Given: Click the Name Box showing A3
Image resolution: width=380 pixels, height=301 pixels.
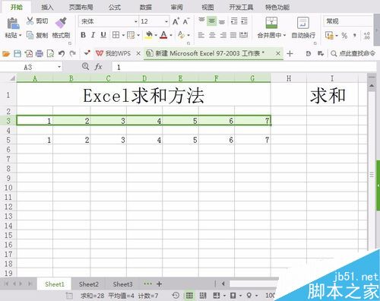Looking at the screenshot, I should coord(31,68).
